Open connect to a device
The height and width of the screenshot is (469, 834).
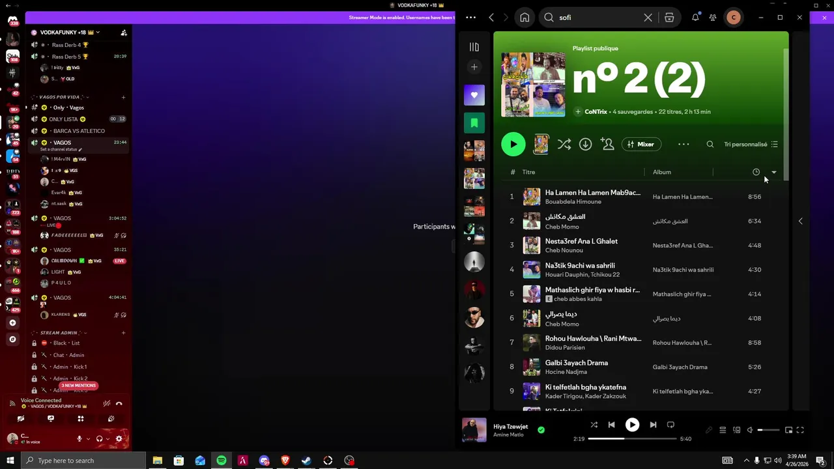click(x=737, y=430)
